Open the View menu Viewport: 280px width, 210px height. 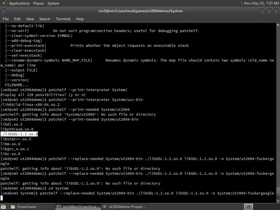tap(30, 19)
